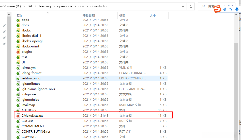The image size is (241, 140).
Task: Select the libobs-opengl folder name
Action: [x=32, y=41]
